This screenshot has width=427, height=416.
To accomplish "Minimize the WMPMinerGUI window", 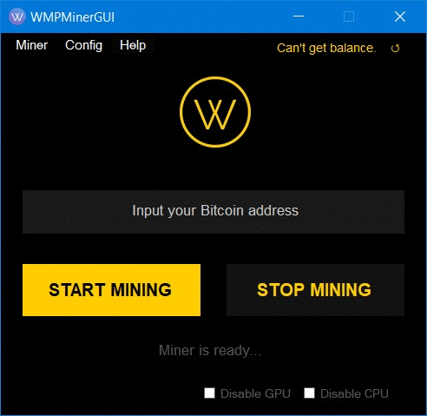I will pyautogui.click(x=299, y=17).
